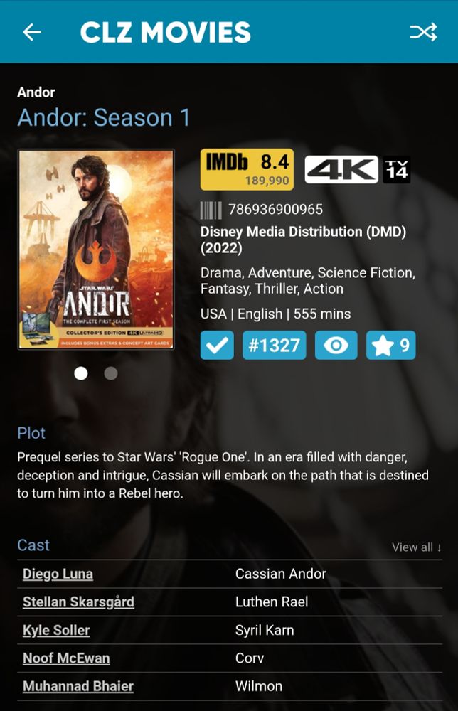Open Stellan Skarsgård cast link
The width and height of the screenshot is (458, 711).
(78, 602)
